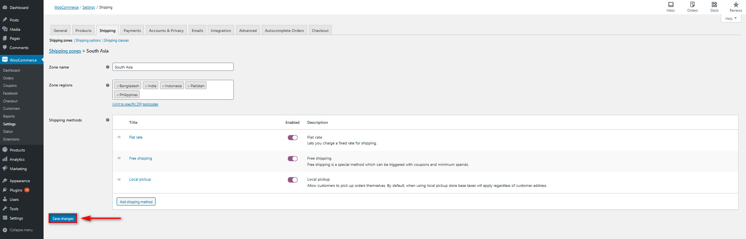Image resolution: width=746 pixels, height=239 pixels.
Task: Open Shipping options sub-link
Action: [88, 40]
